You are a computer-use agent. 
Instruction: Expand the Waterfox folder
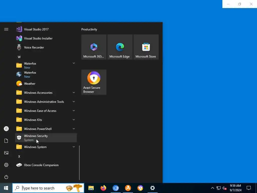pos(46,66)
